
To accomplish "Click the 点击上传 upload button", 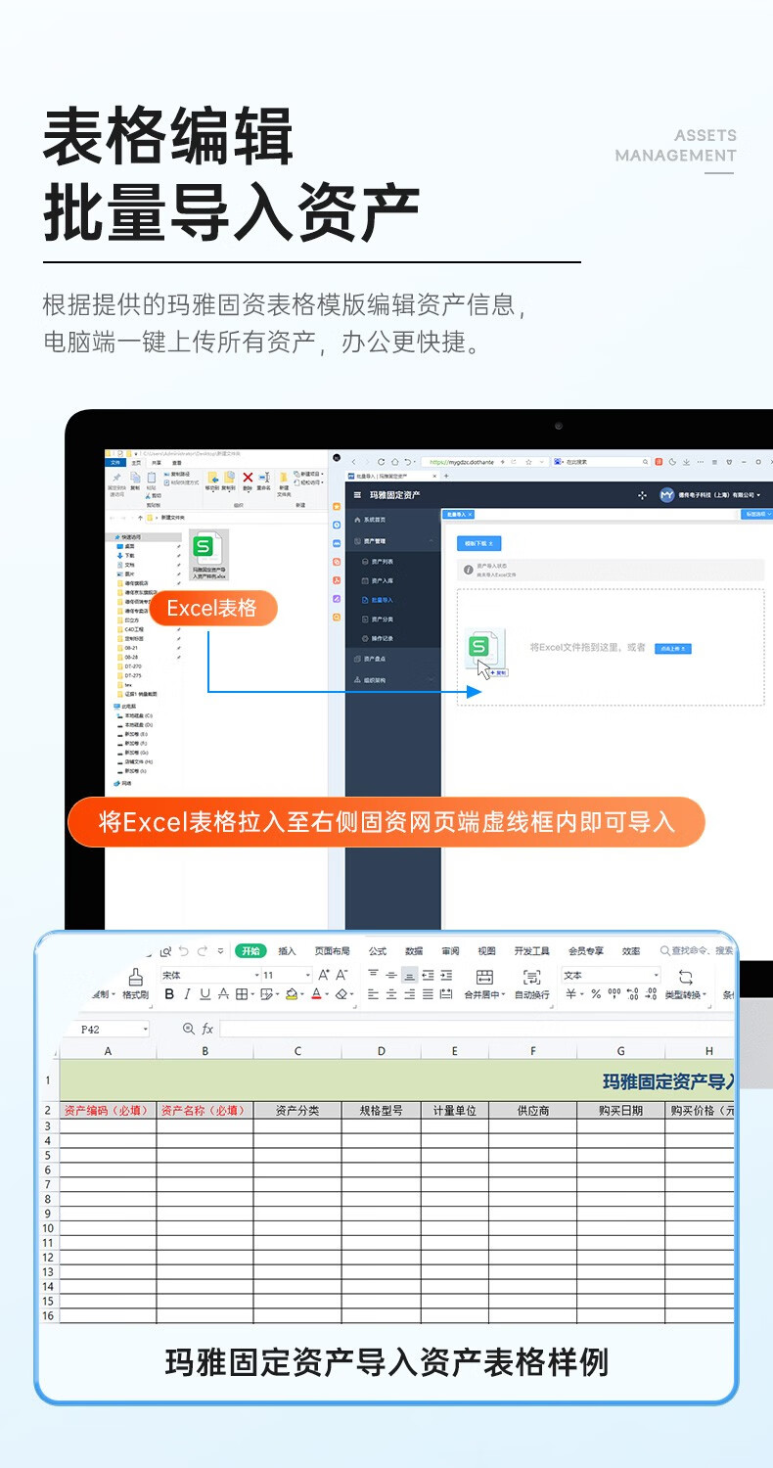I will click(x=672, y=648).
